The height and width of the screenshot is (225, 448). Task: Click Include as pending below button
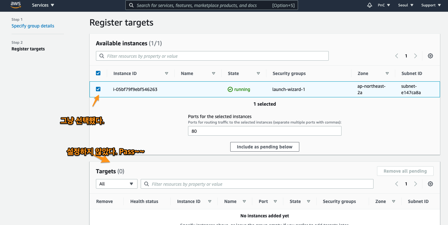[x=264, y=147]
